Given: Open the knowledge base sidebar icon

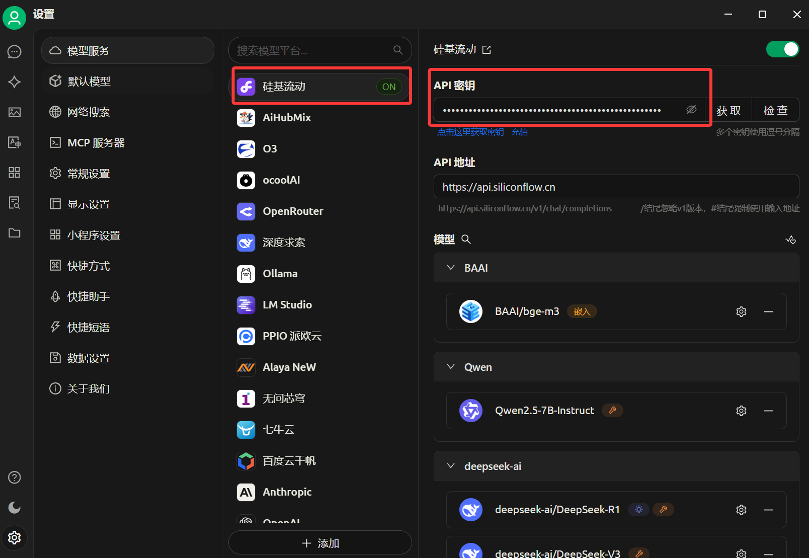Looking at the screenshot, I should click(x=15, y=203).
